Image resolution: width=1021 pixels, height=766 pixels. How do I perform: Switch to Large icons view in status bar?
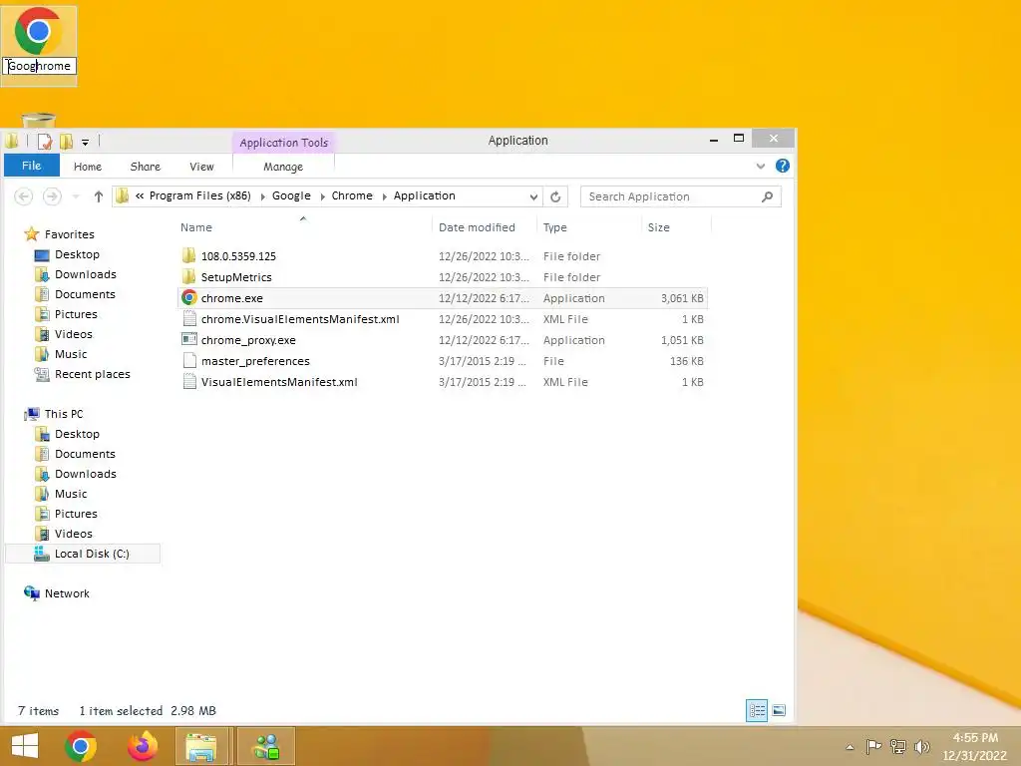[778, 710]
